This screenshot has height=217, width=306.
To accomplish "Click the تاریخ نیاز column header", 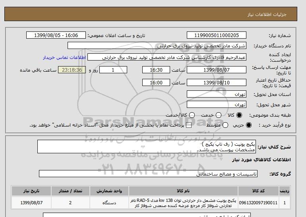I will pos(31,191).
